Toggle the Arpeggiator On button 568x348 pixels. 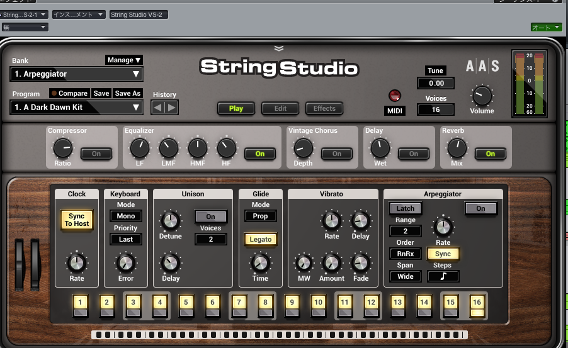click(480, 208)
